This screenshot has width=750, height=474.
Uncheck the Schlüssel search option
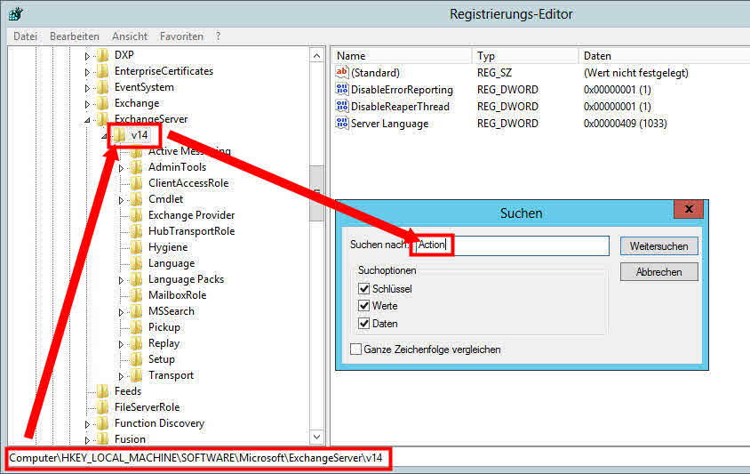(x=364, y=289)
